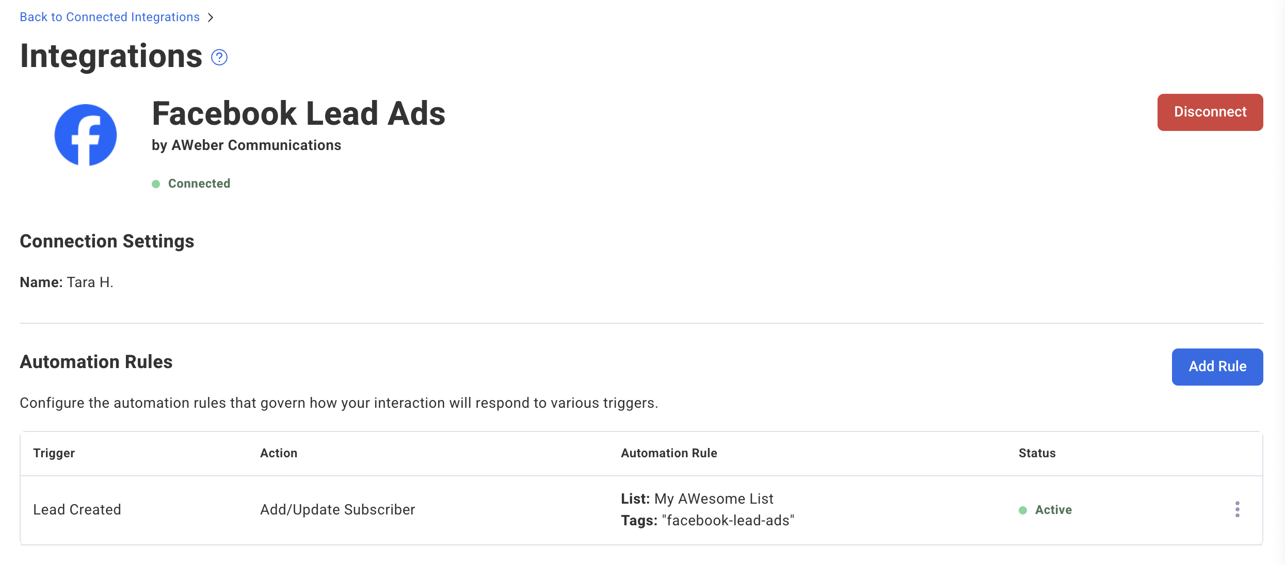Click the Trigger column header
This screenshot has width=1285, height=565.
(54, 453)
